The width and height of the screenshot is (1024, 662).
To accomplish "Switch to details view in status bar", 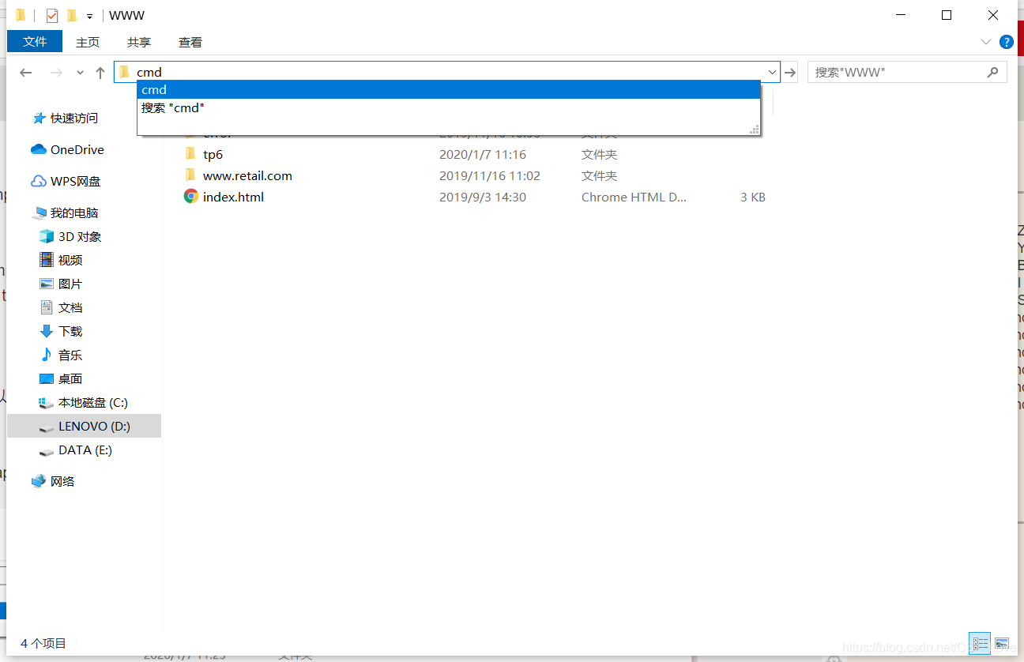I will (x=980, y=644).
